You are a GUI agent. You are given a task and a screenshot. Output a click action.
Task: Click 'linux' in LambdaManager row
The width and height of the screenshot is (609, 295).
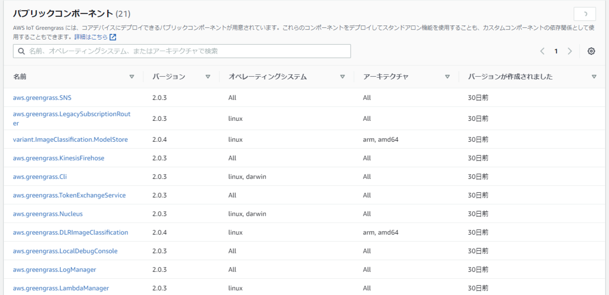click(235, 288)
